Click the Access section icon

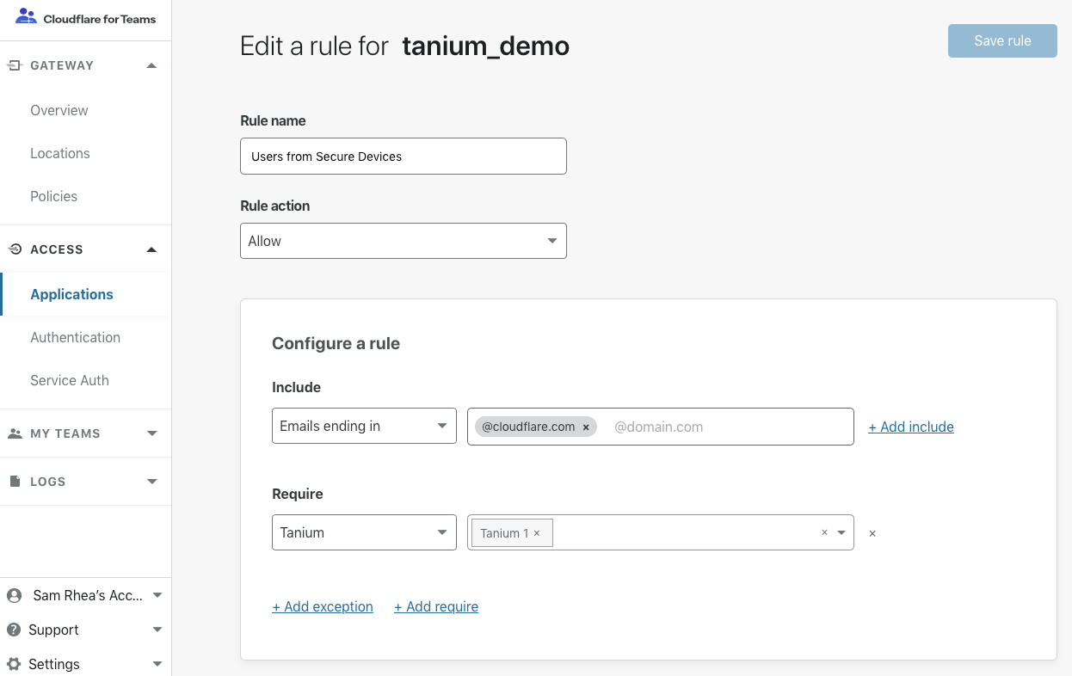pos(15,249)
